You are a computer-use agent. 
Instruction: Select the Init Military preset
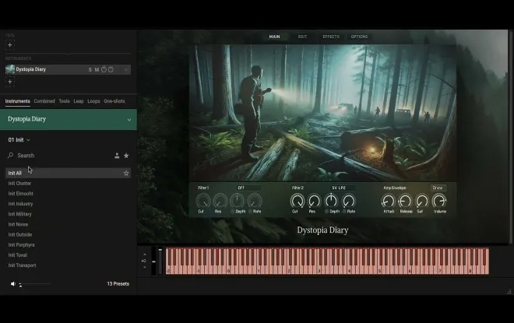(x=19, y=214)
